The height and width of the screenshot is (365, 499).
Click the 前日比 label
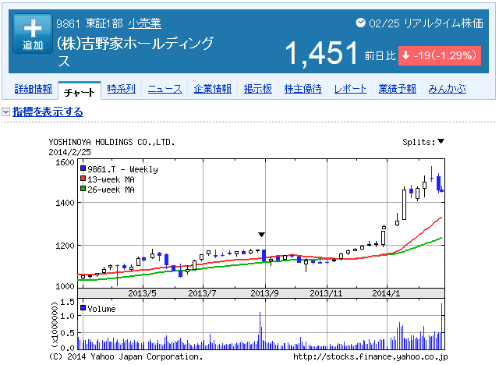pos(380,56)
